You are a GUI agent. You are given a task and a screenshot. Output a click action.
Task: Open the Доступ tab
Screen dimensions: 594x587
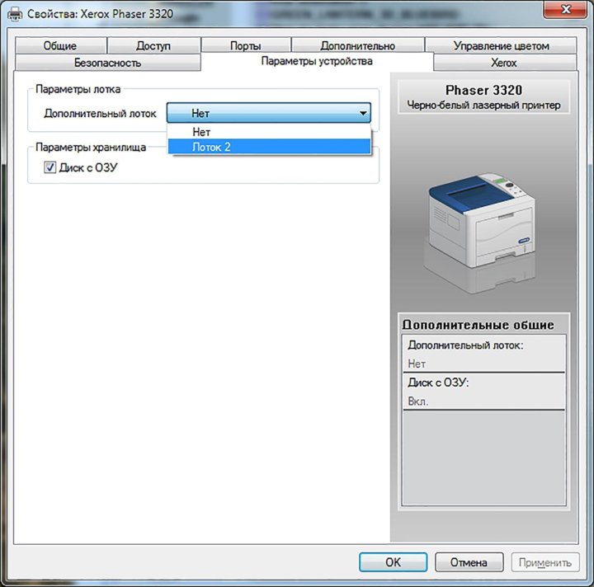[x=153, y=46]
